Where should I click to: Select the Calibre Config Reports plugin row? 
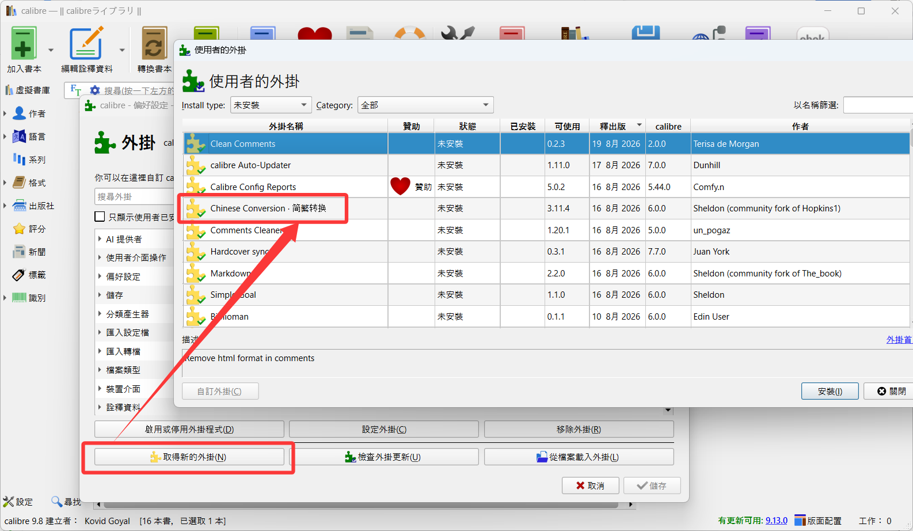pos(546,187)
